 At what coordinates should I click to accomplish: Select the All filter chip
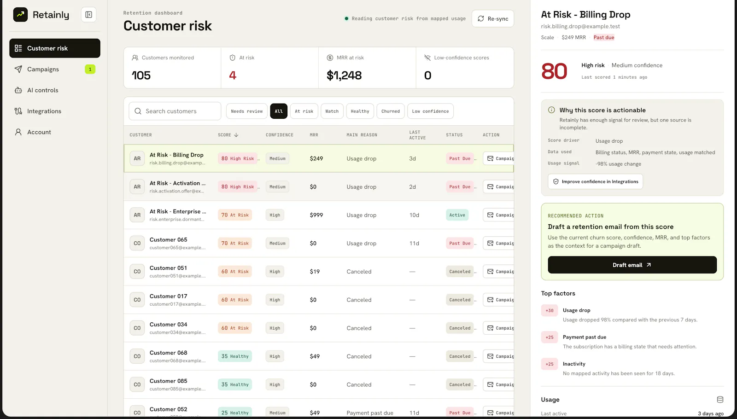[279, 111]
